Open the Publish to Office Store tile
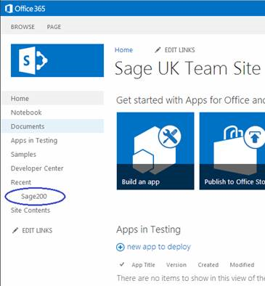265x286 pixels. point(232,151)
